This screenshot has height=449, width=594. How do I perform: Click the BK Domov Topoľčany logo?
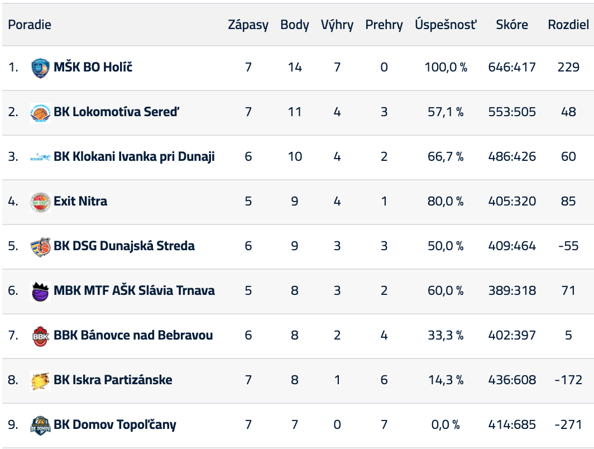pos(40,425)
